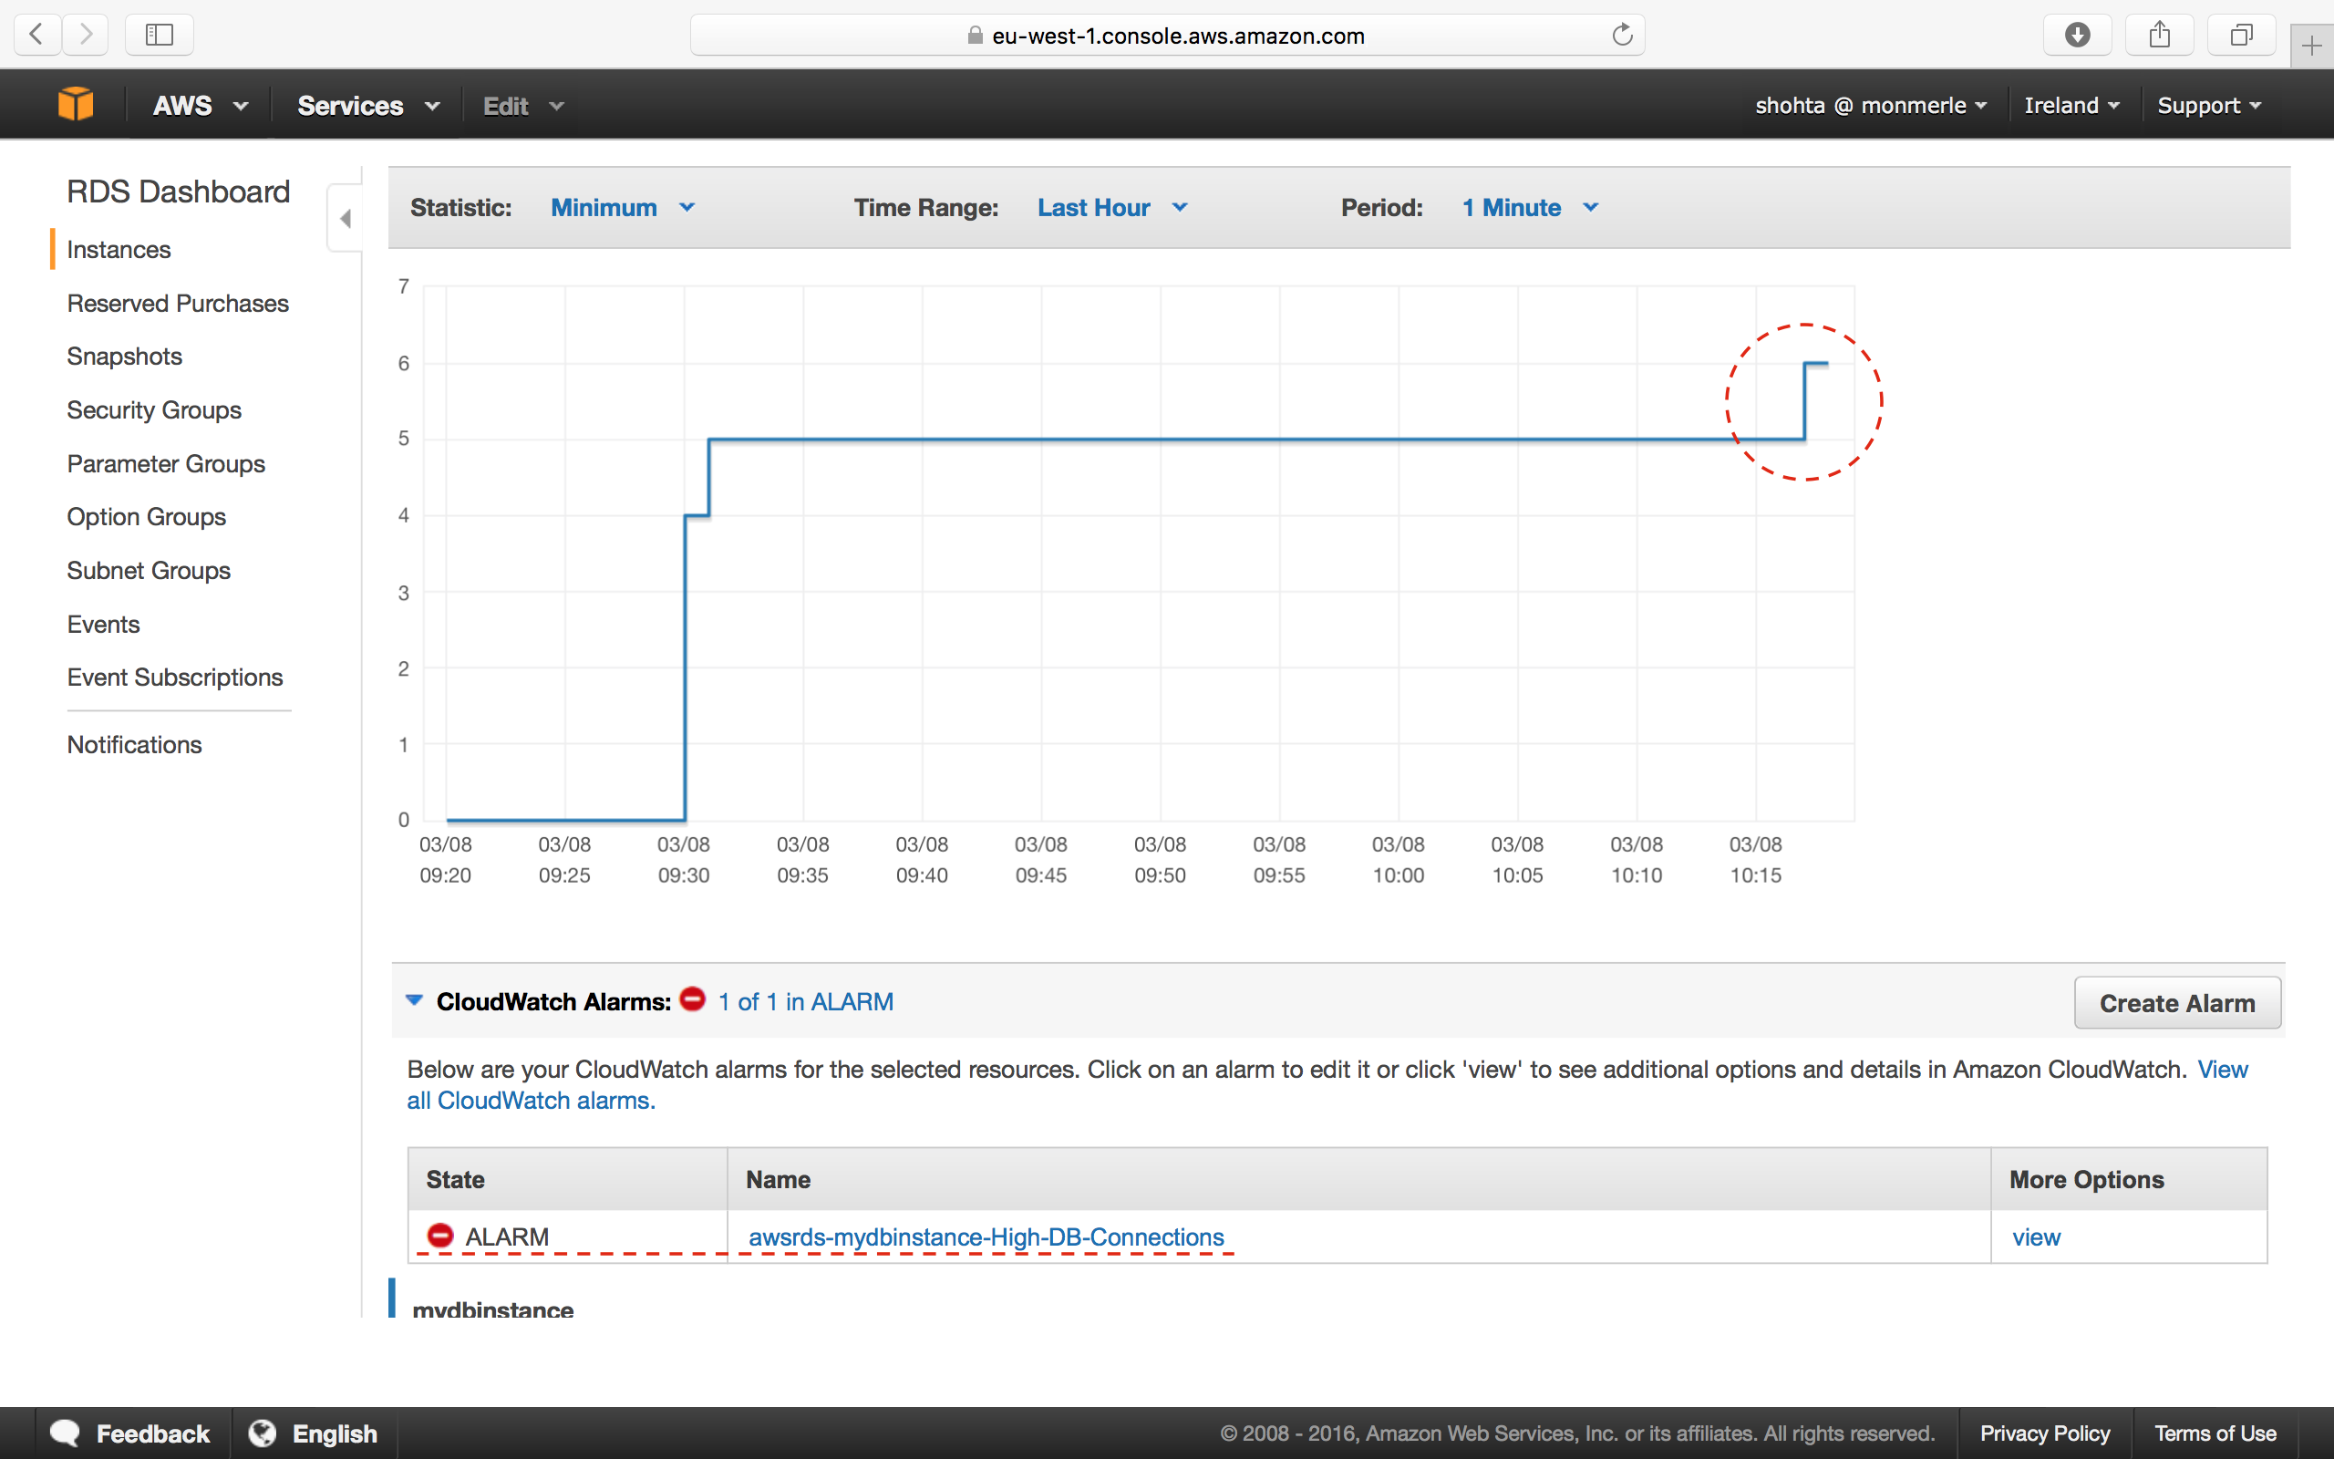Change Time Range Last Hour dropdown
Screen dimensions: 2334x1459
tap(1112, 208)
